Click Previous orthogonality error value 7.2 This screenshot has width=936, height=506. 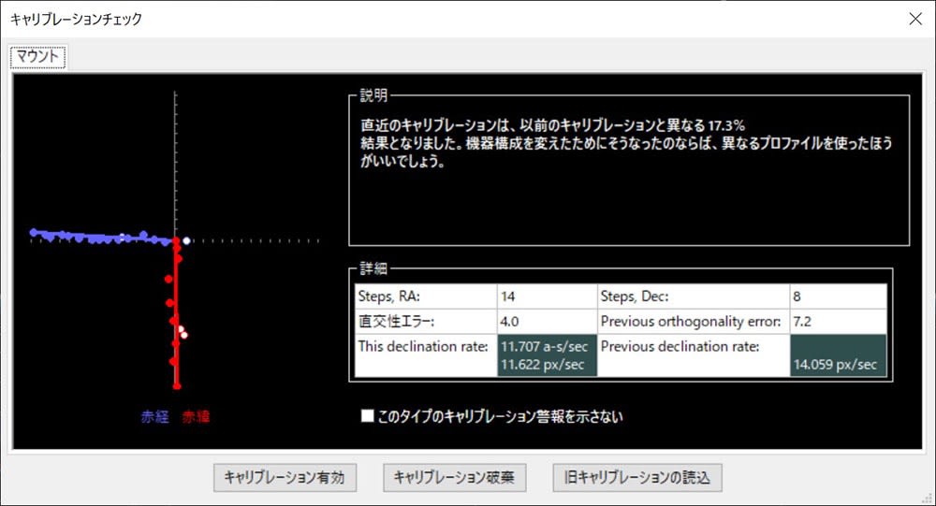click(838, 322)
